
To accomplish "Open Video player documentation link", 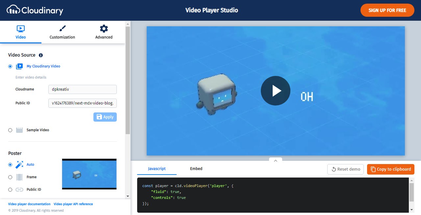I will 29,204.
